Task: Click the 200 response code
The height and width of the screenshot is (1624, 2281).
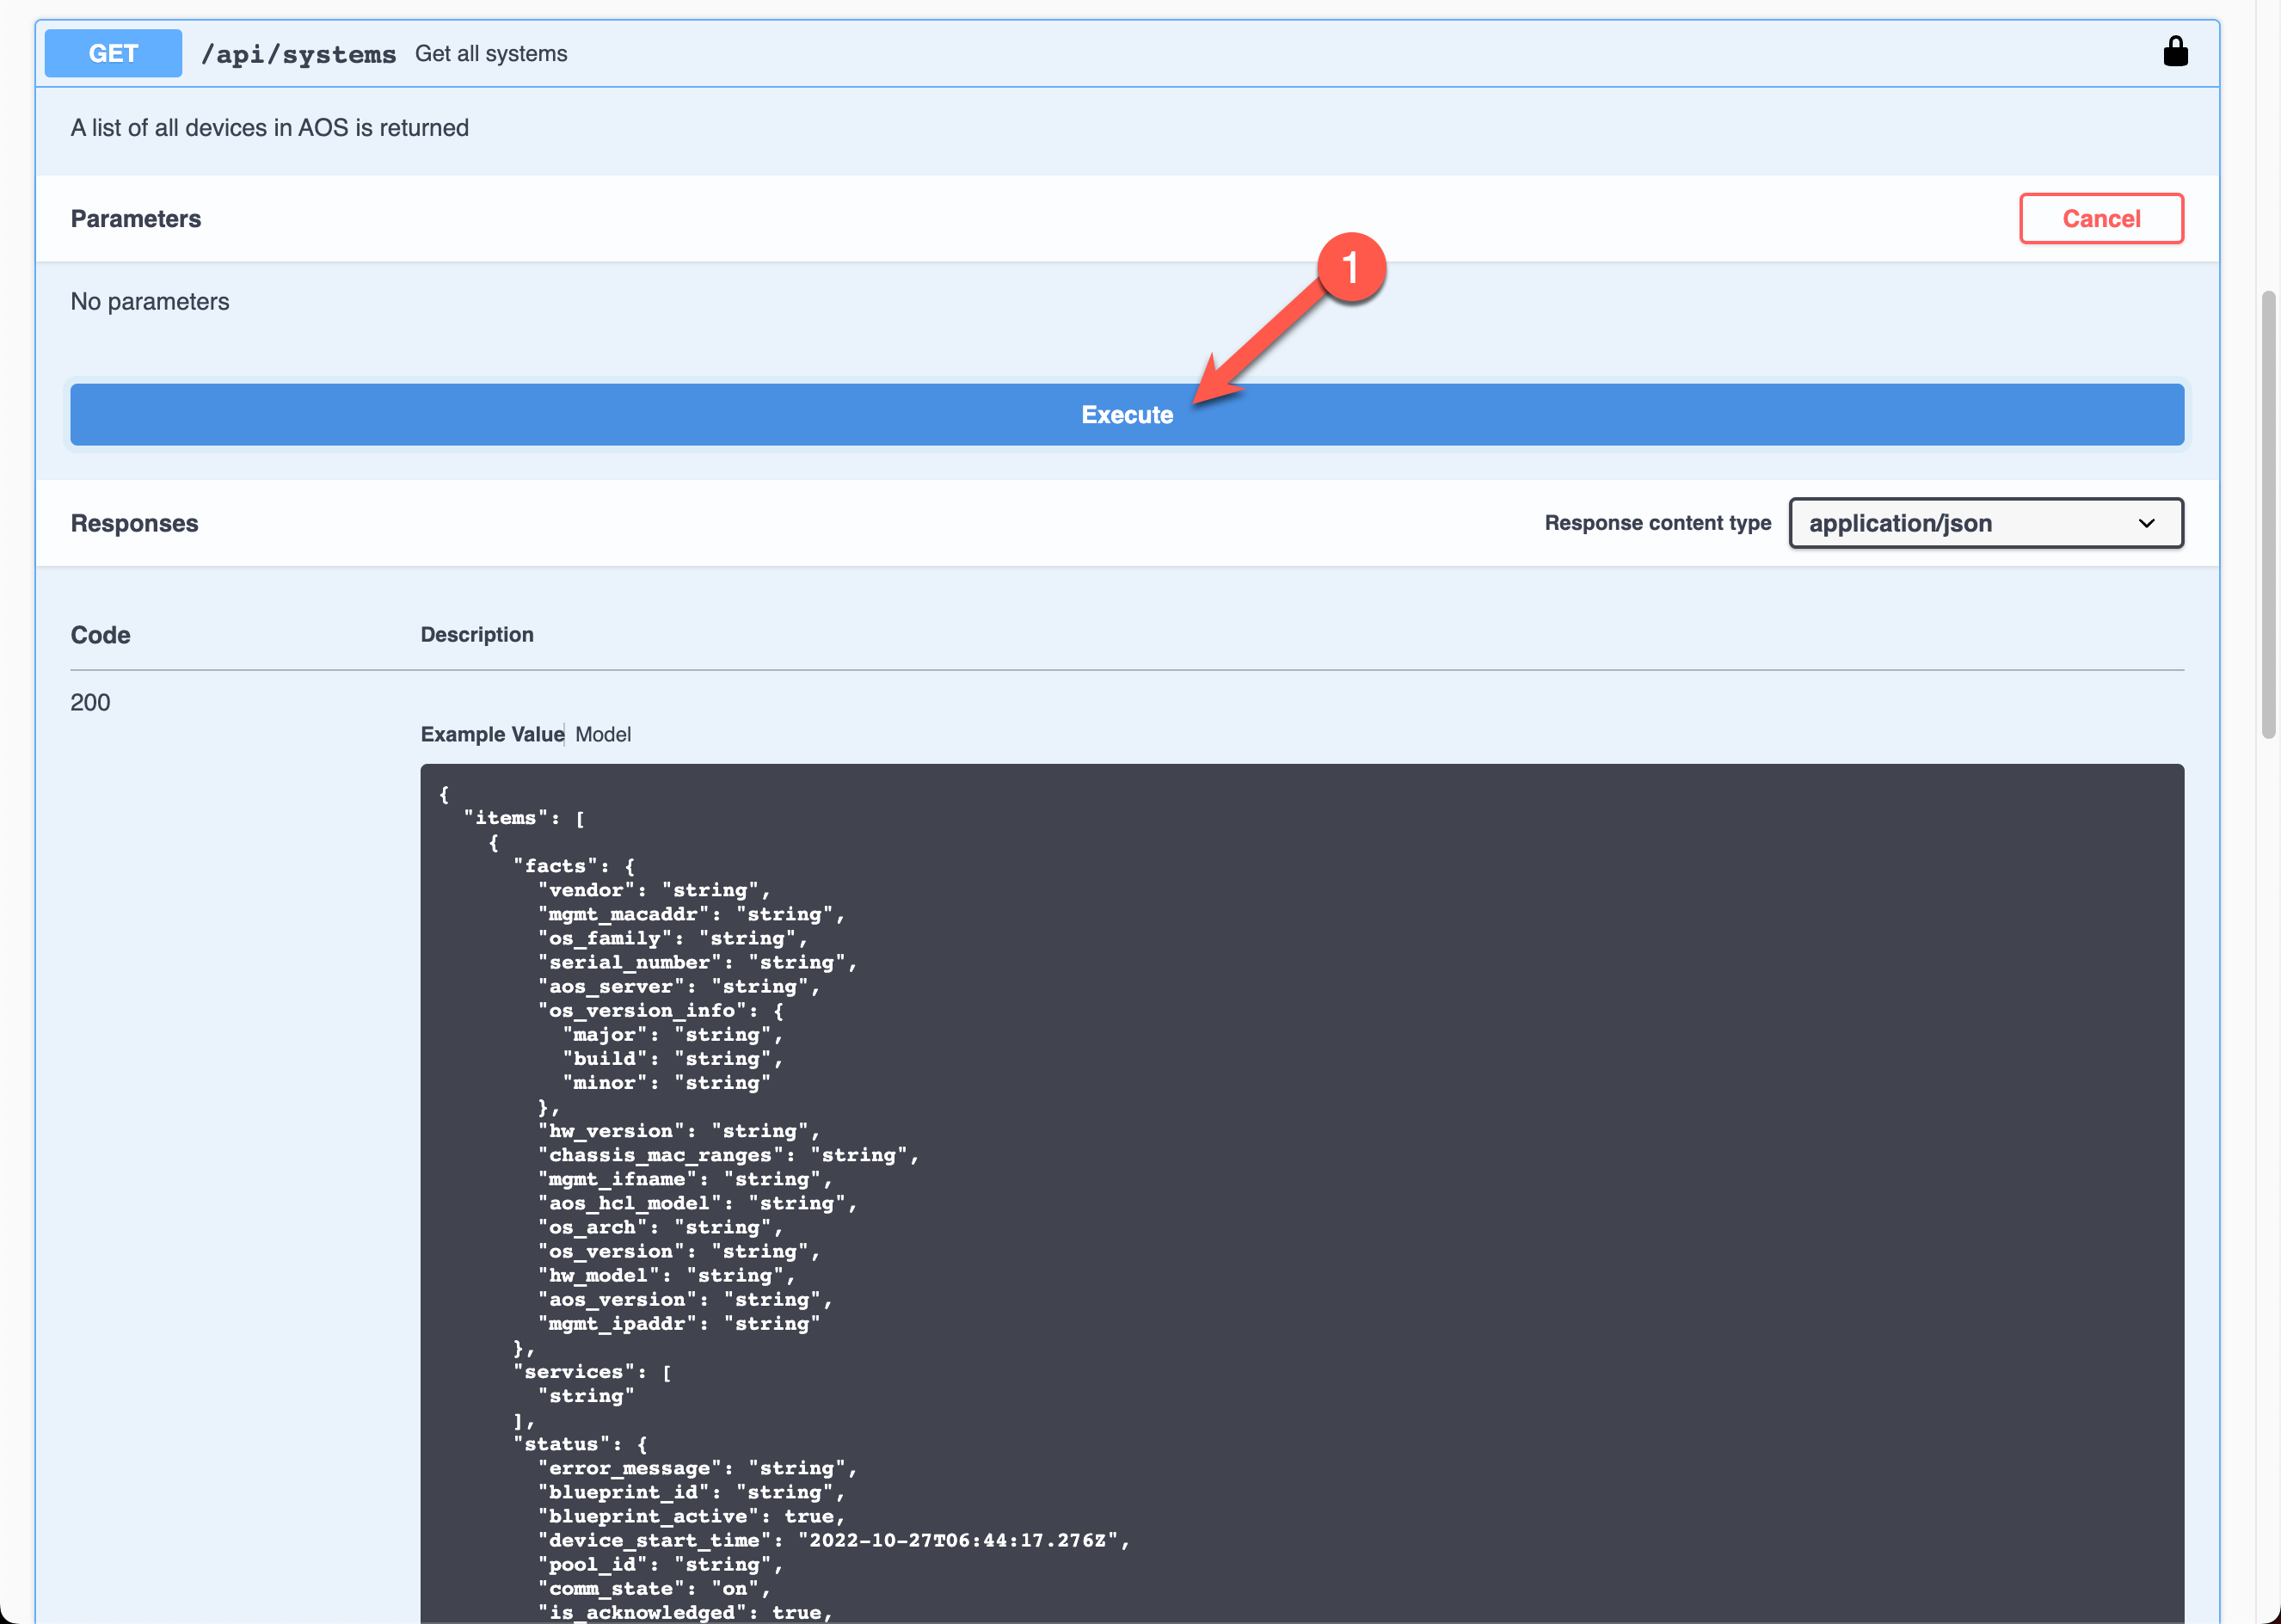Action: click(x=90, y=702)
